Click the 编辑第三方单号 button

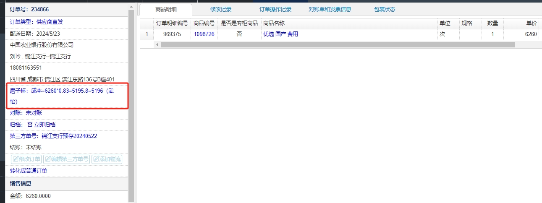tap(66, 159)
